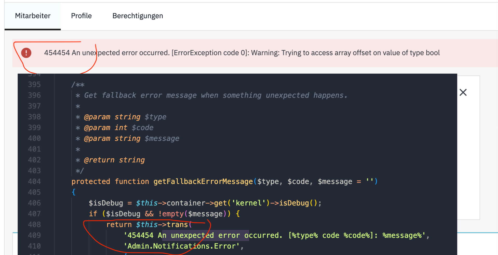Click the getFallbackErrorMessage function name
Image resolution: width=498 pixels, height=255 pixels.
tap(203, 181)
